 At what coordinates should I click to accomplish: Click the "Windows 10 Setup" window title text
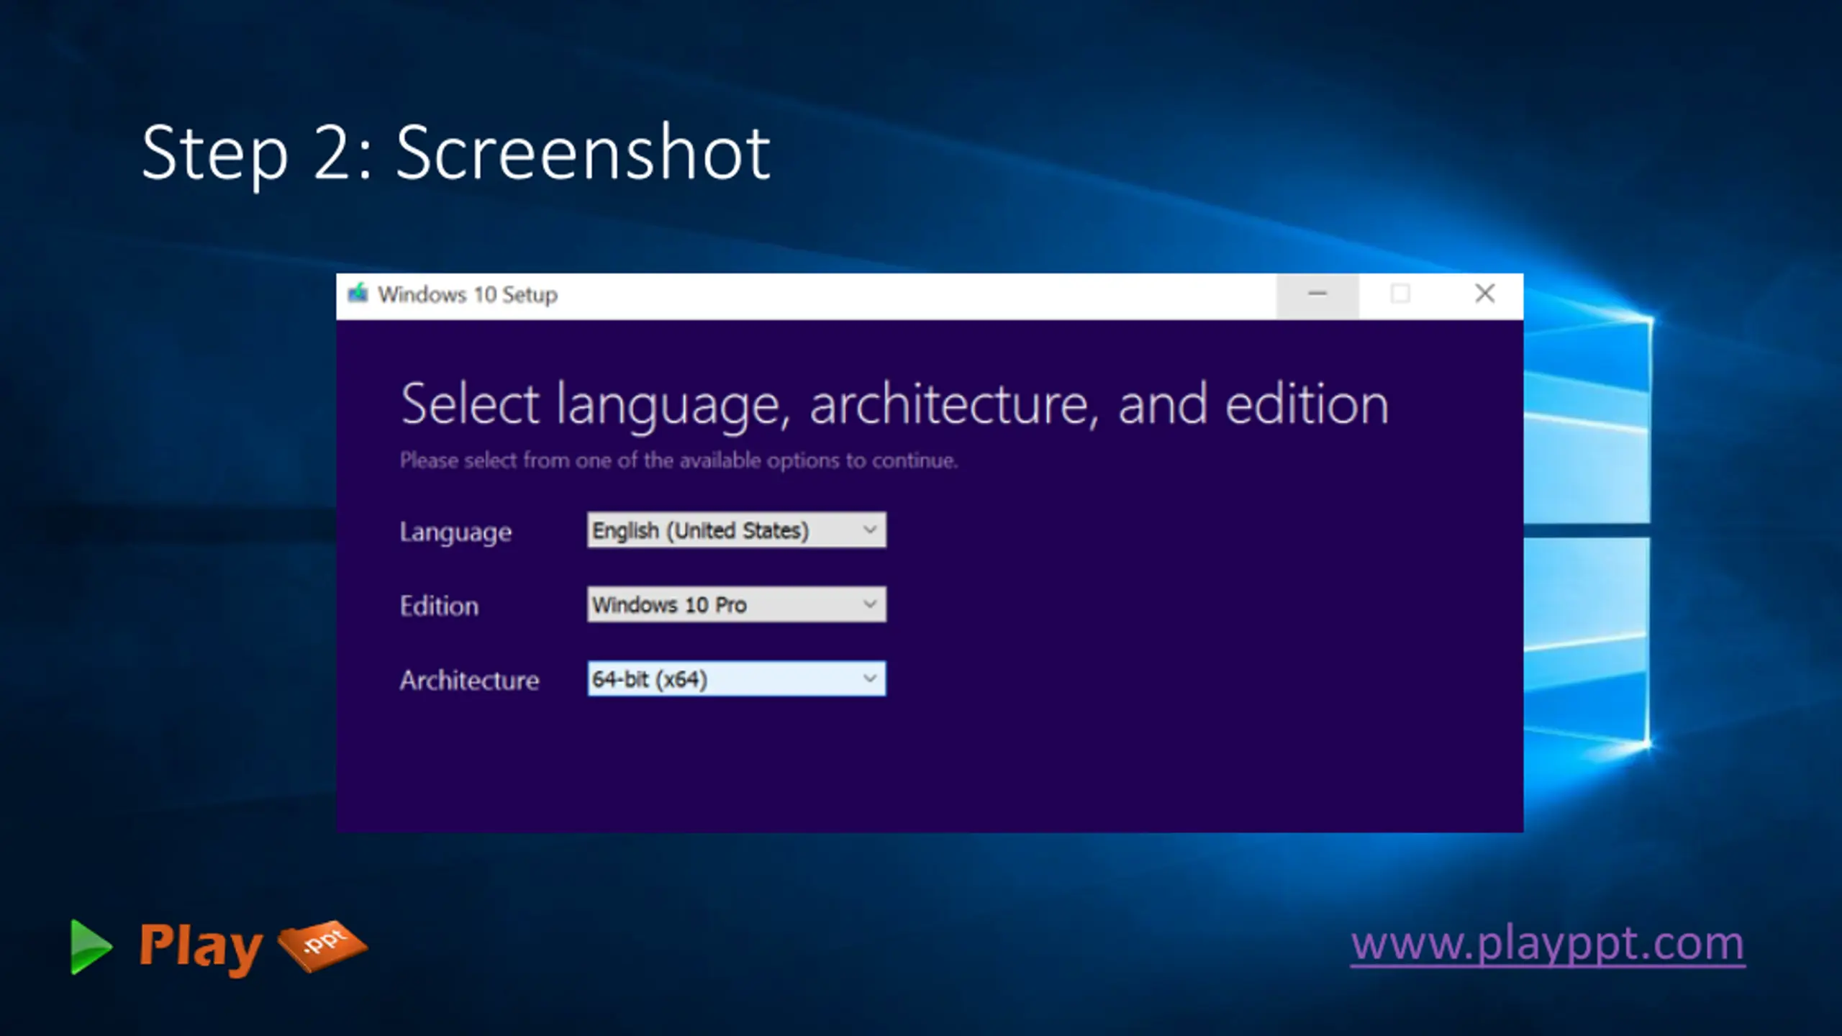pos(468,294)
